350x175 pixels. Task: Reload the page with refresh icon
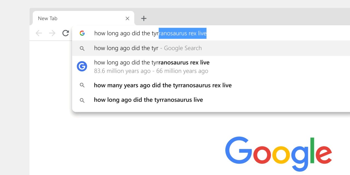point(65,33)
